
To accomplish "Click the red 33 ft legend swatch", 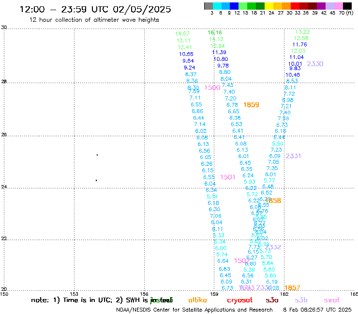I will tap(295, 6).
